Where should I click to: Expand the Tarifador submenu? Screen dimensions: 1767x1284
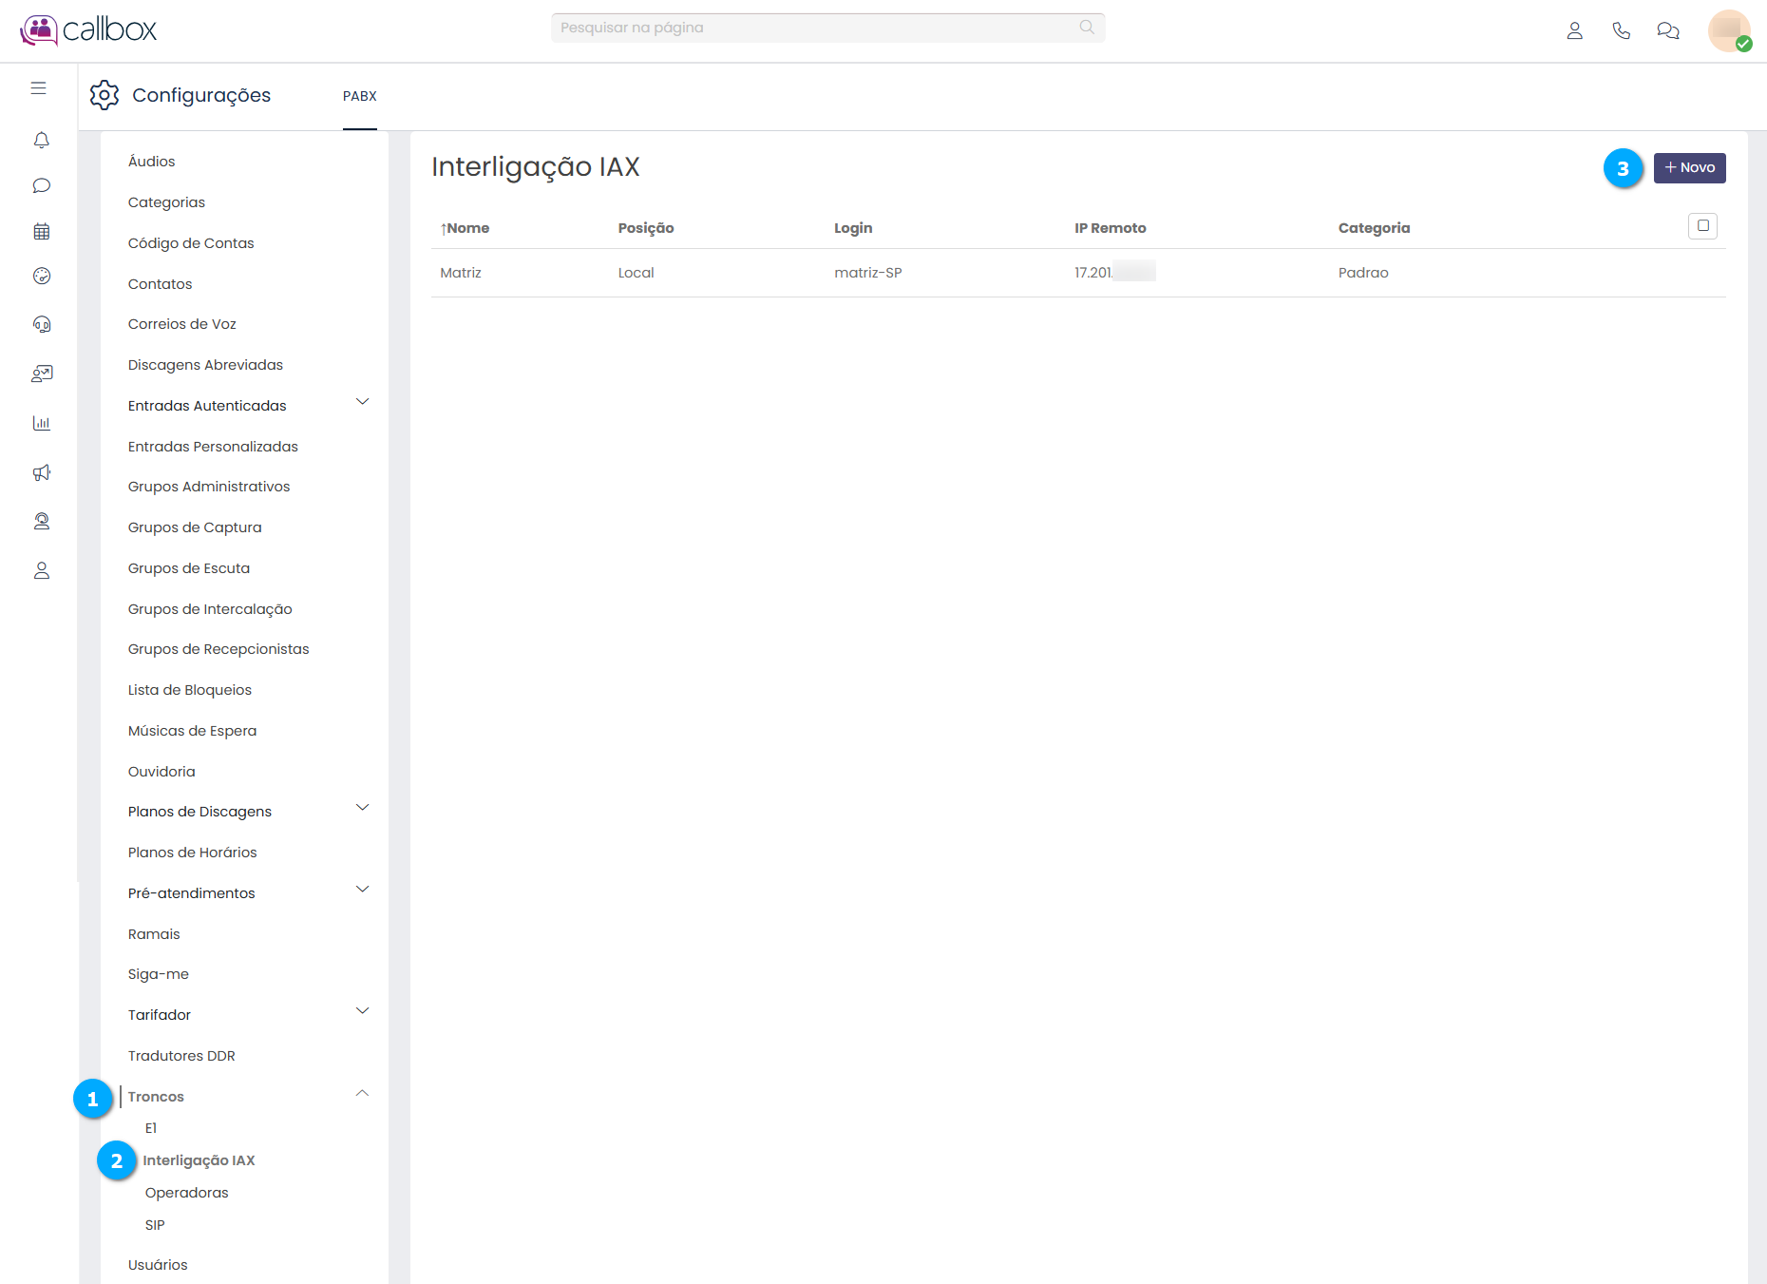point(362,1011)
